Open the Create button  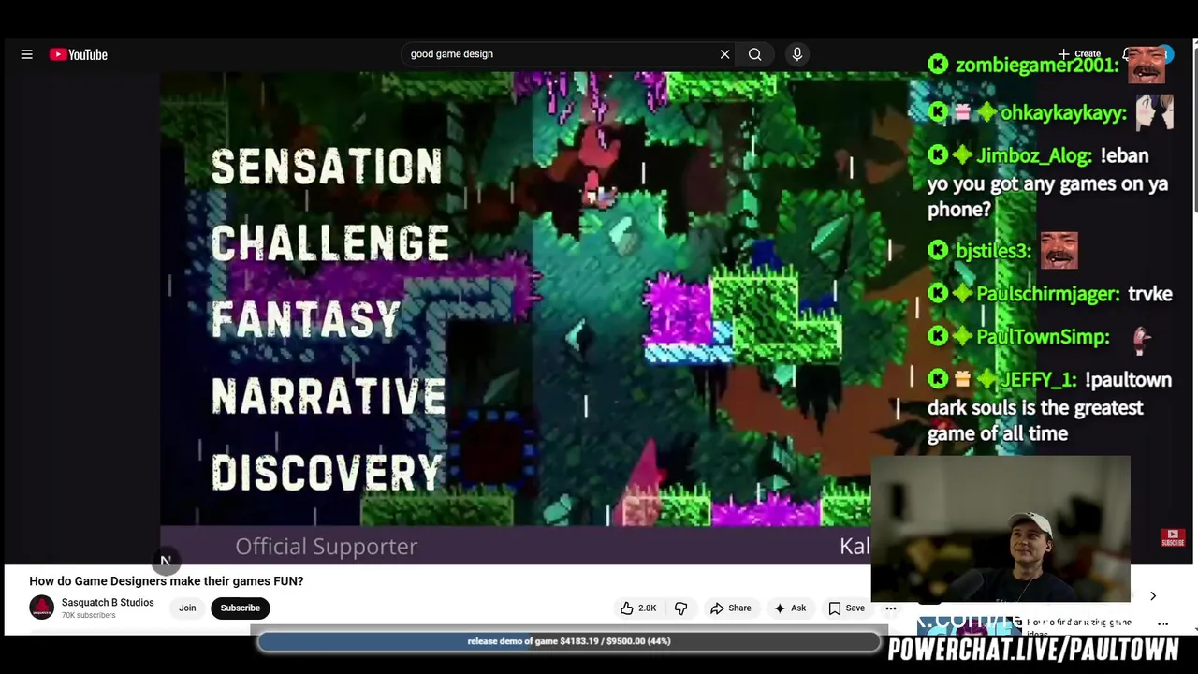point(1079,54)
